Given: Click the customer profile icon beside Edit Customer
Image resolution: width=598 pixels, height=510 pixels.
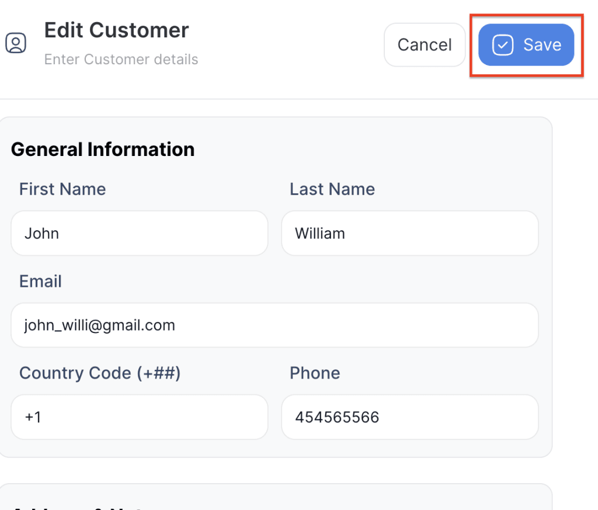Looking at the screenshot, I should 16,44.
